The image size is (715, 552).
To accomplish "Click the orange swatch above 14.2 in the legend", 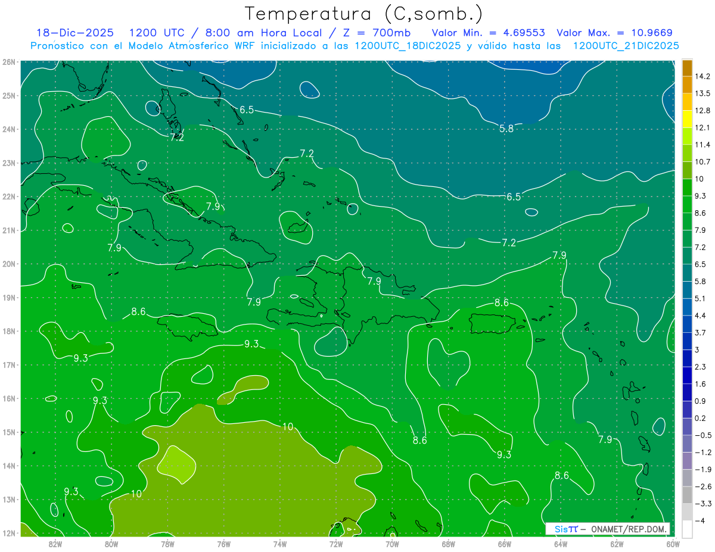I will coord(687,68).
